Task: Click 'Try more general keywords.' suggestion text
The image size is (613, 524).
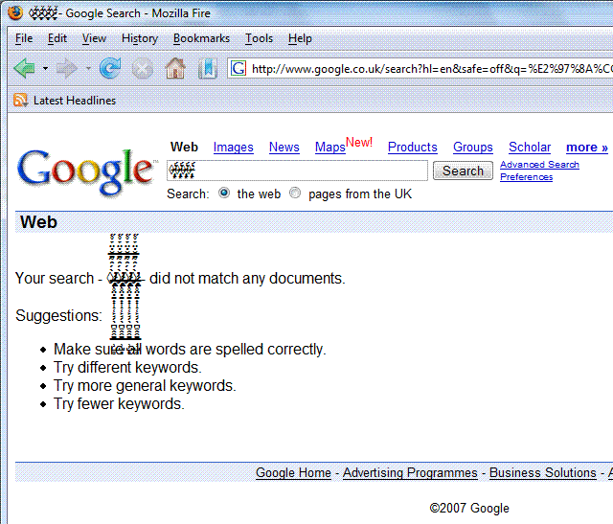Action: tap(145, 385)
